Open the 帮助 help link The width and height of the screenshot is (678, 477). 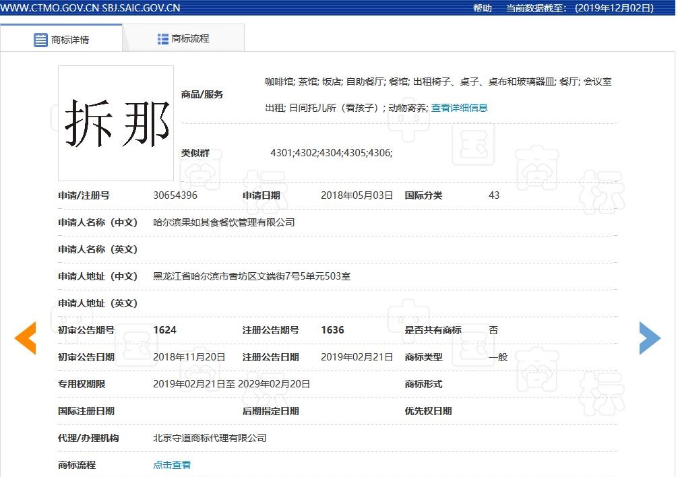click(x=483, y=8)
